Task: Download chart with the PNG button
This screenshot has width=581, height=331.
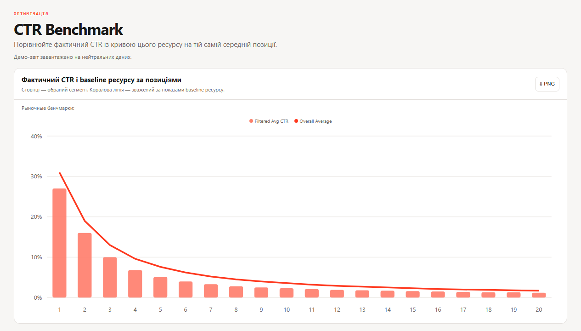Action: click(547, 84)
